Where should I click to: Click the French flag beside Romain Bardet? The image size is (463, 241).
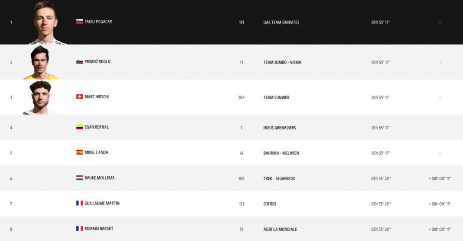click(80, 228)
